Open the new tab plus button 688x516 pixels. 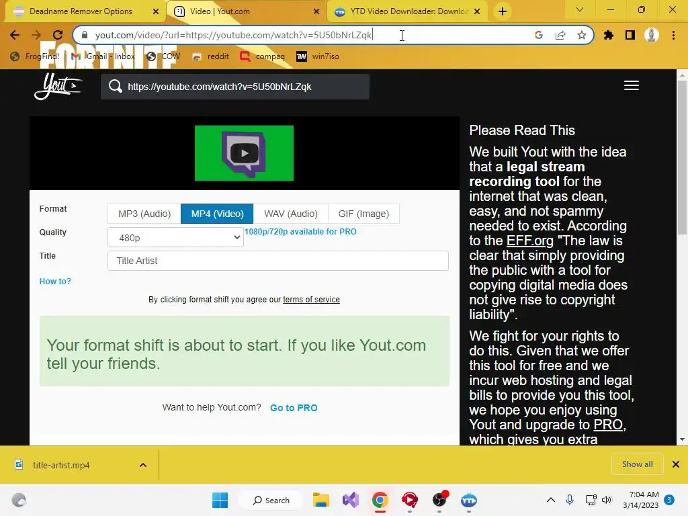503,11
